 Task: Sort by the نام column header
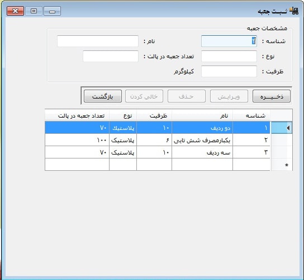point(202,115)
